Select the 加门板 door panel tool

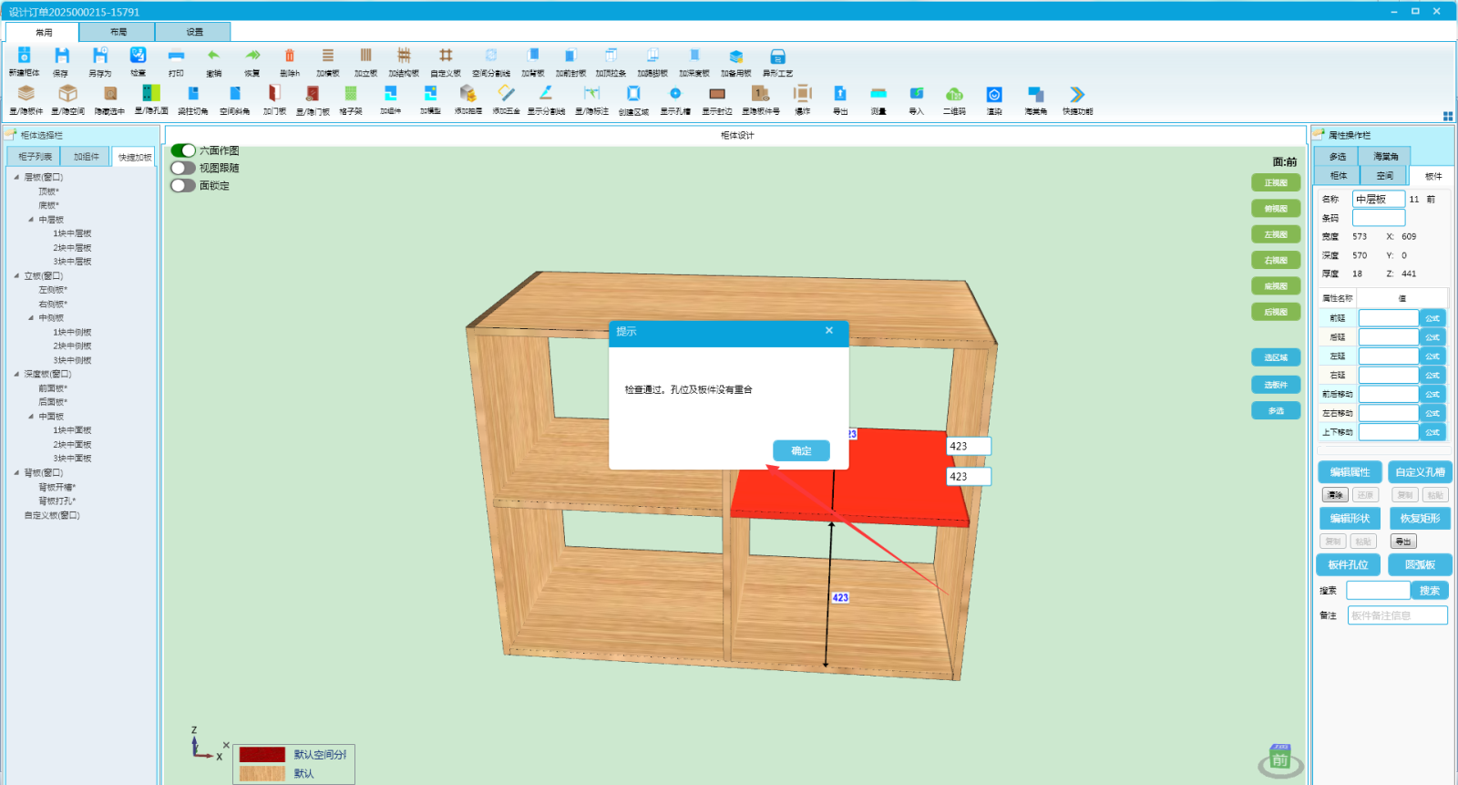(274, 94)
